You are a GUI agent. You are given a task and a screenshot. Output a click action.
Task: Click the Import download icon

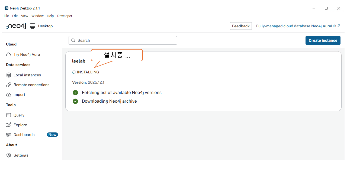9,95
